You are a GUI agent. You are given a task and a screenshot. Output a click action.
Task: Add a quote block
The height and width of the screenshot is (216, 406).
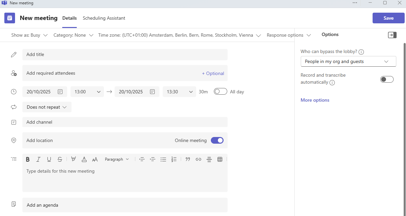click(x=188, y=159)
